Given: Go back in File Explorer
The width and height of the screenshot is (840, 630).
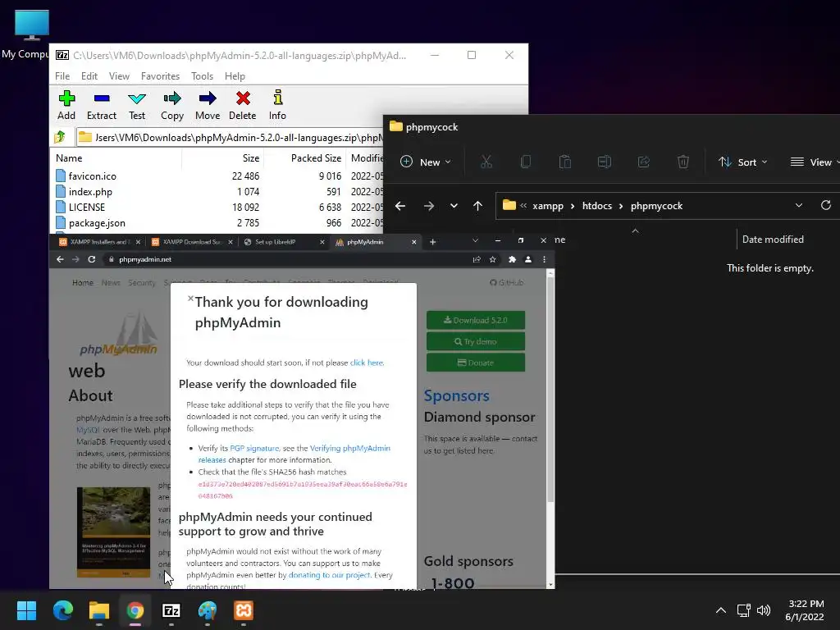Looking at the screenshot, I should click(x=400, y=206).
